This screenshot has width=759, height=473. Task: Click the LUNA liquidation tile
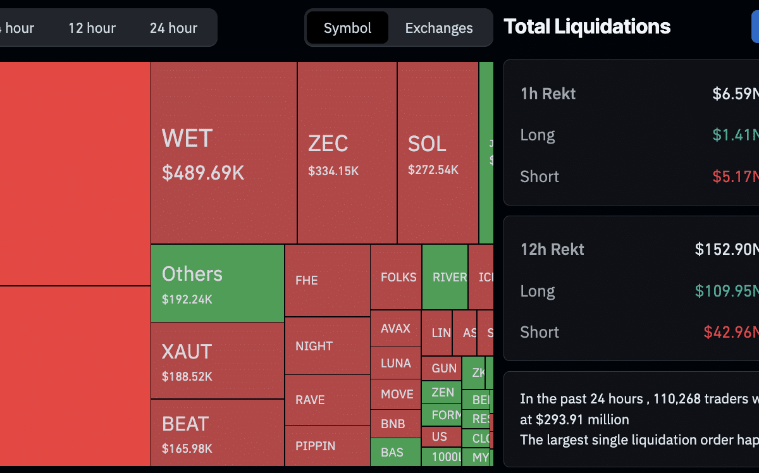pyautogui.click(x=395, y=364)
